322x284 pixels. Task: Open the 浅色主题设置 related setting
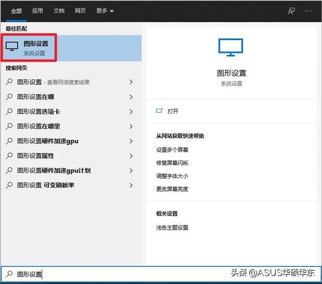click(x=172, y=228)
